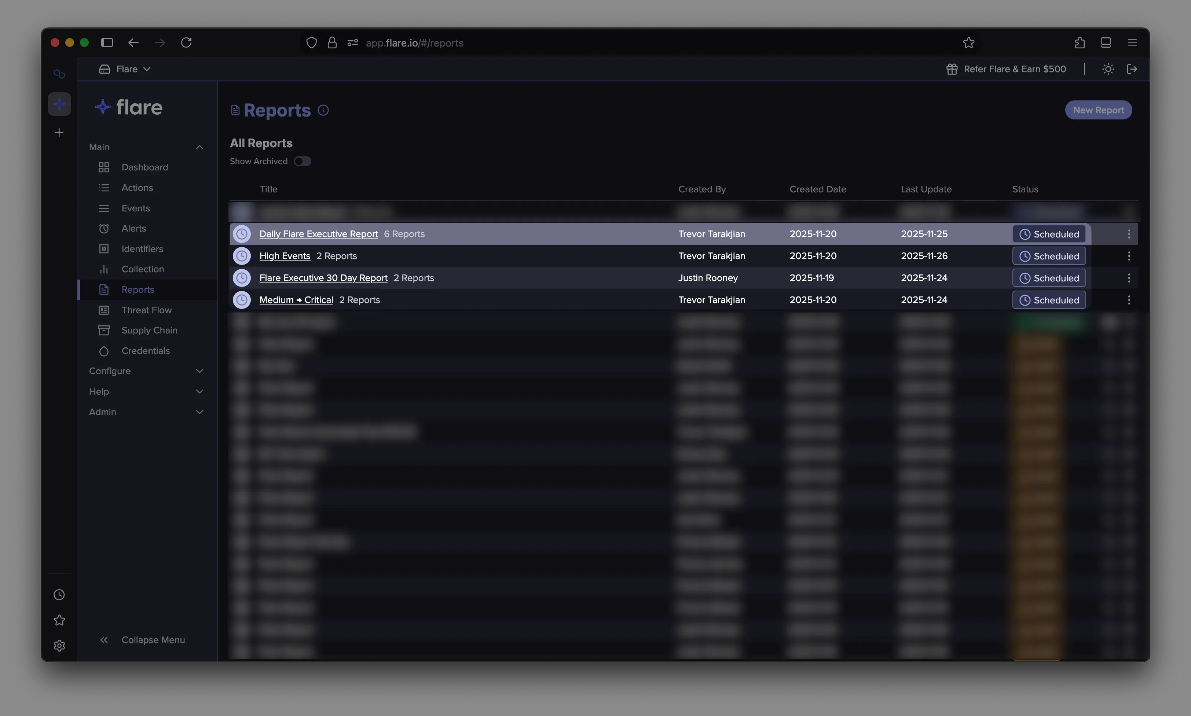Viewport: 1191px width, 716px height.
Task: Open Flare Executive 30 Day Report link
Action: point(323,278)
